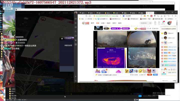Click the chat message 主播棒棒哒

(22, 40)
